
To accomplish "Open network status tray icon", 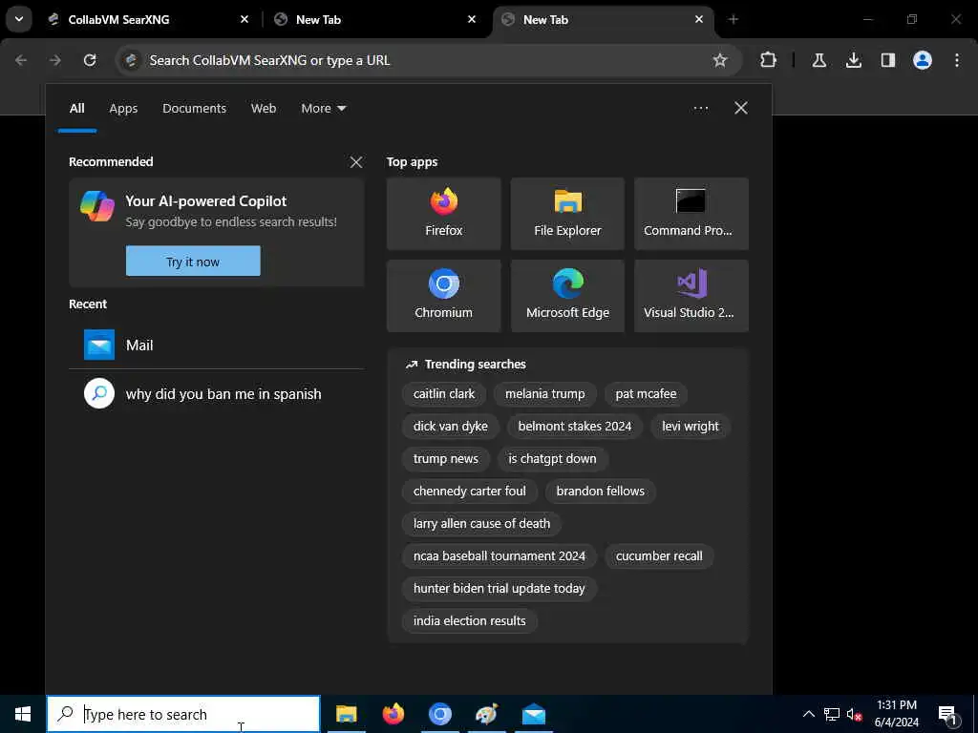I will click(832, 714).
